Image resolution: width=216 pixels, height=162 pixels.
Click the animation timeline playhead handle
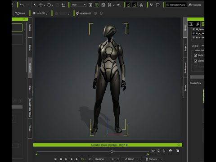(x=112, y=152)
